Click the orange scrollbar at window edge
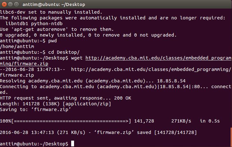This screenshot has height=147, width=232. click(x=231, y=136)
